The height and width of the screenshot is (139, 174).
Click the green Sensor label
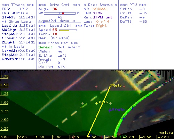pos(45,47)
